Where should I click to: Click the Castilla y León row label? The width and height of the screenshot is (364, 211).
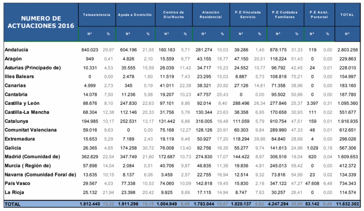pyautogui.click(x=22, y=103)
